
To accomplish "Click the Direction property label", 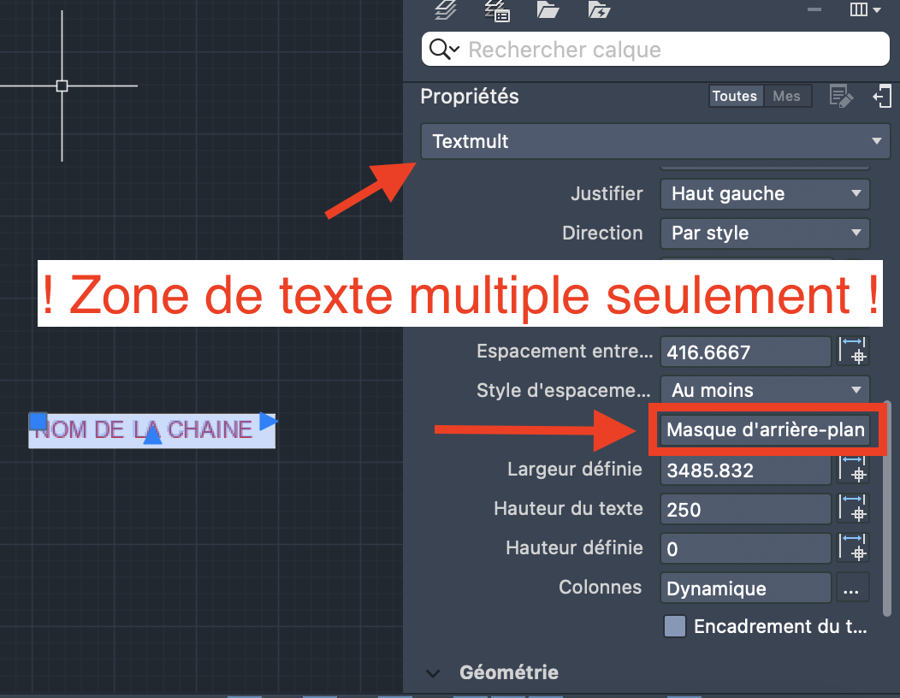I will coord(602,233).
